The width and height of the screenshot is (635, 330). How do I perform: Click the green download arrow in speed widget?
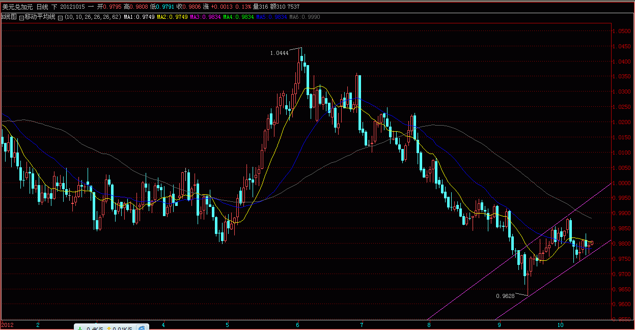click(x=80, y=328)
